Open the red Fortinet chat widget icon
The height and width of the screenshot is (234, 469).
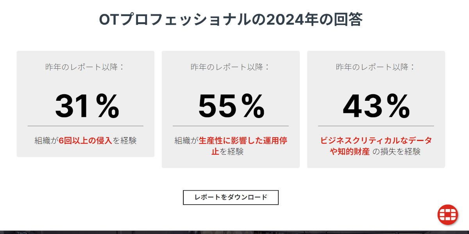pos(448,214)
